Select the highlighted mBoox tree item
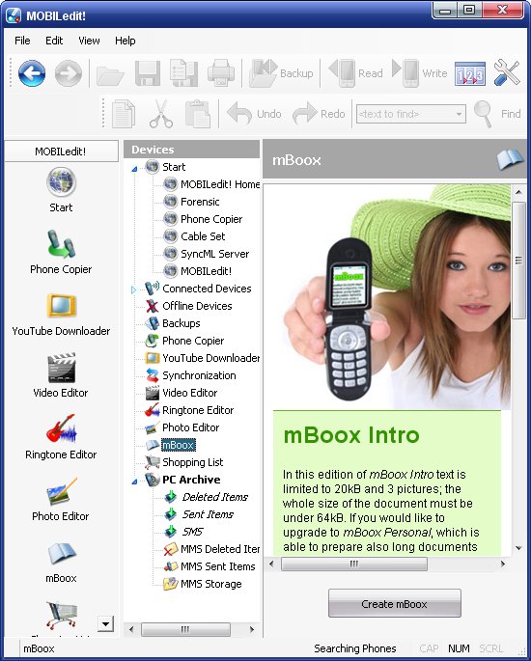531x661 pixels. [x=178, y=445]
